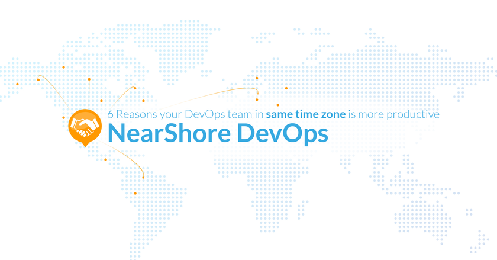Viewport: 497px width, 260px height.
Task: Click the eastern Canada dot at the short arc's end
Action: point(135,88)
